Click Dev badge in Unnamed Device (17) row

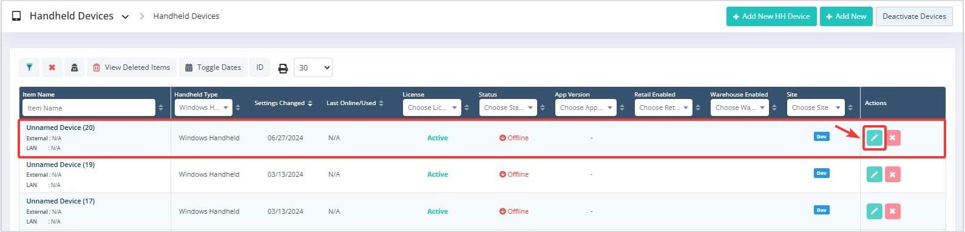pos(821,210)
